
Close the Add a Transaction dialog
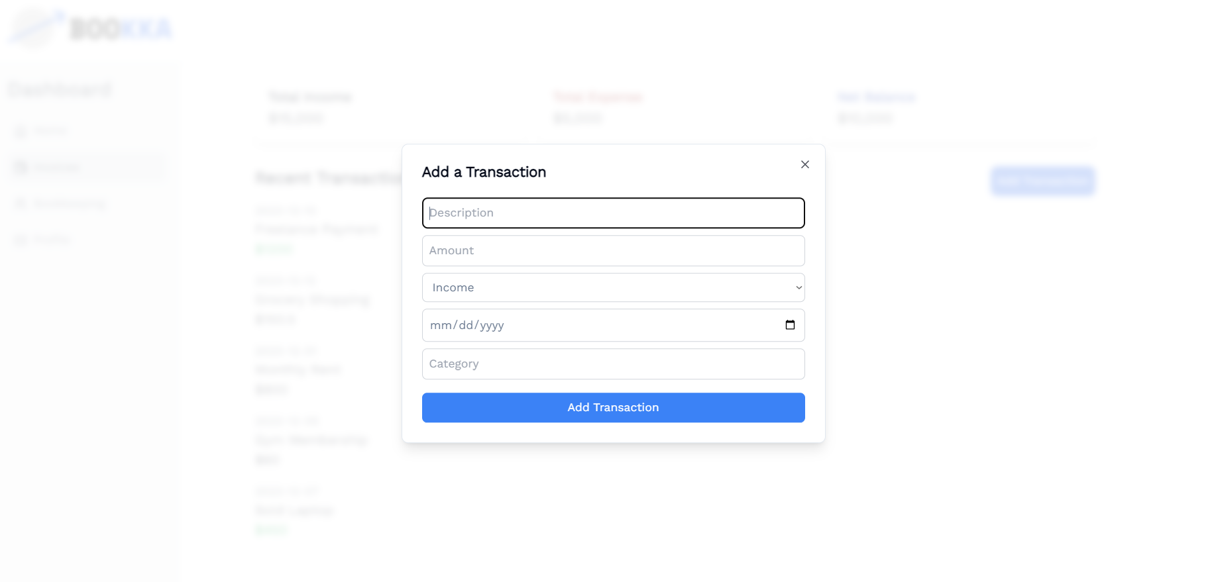(804, 164)
